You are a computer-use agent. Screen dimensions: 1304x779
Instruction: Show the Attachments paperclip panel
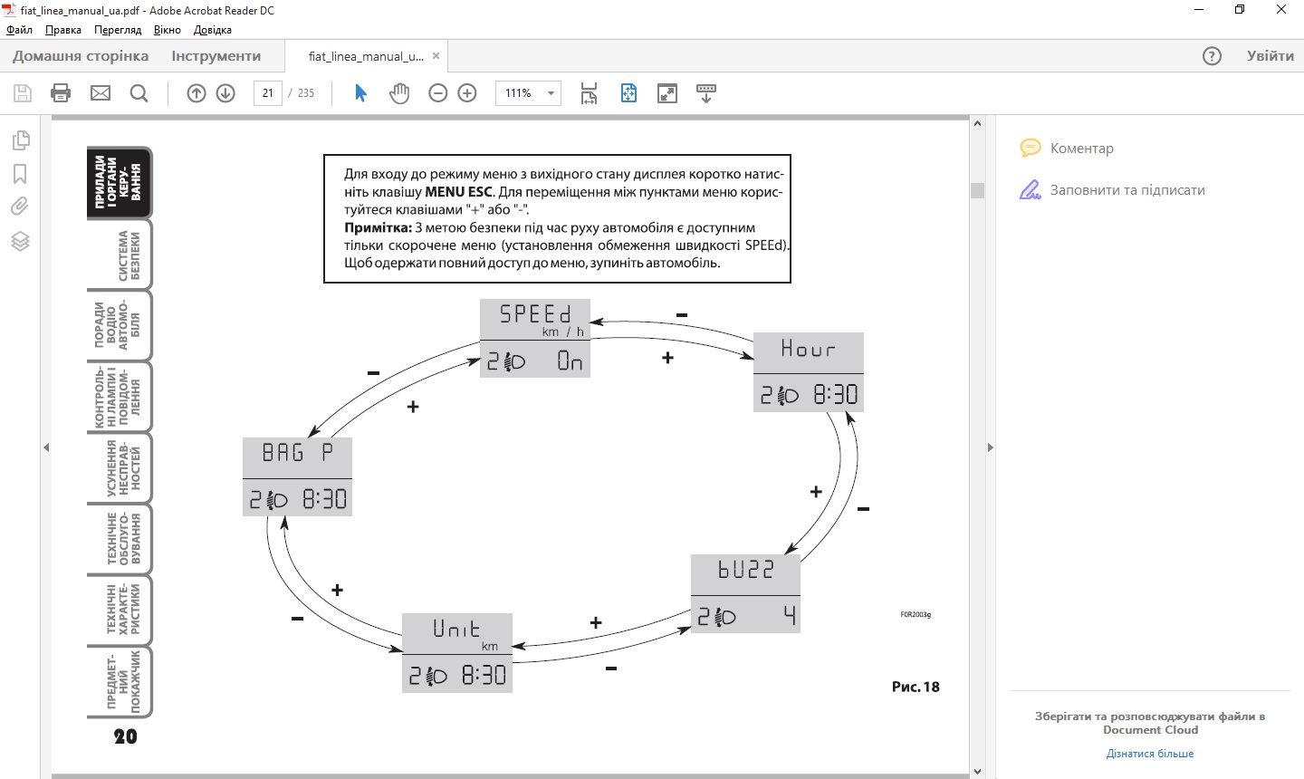(x=20, y=207)
